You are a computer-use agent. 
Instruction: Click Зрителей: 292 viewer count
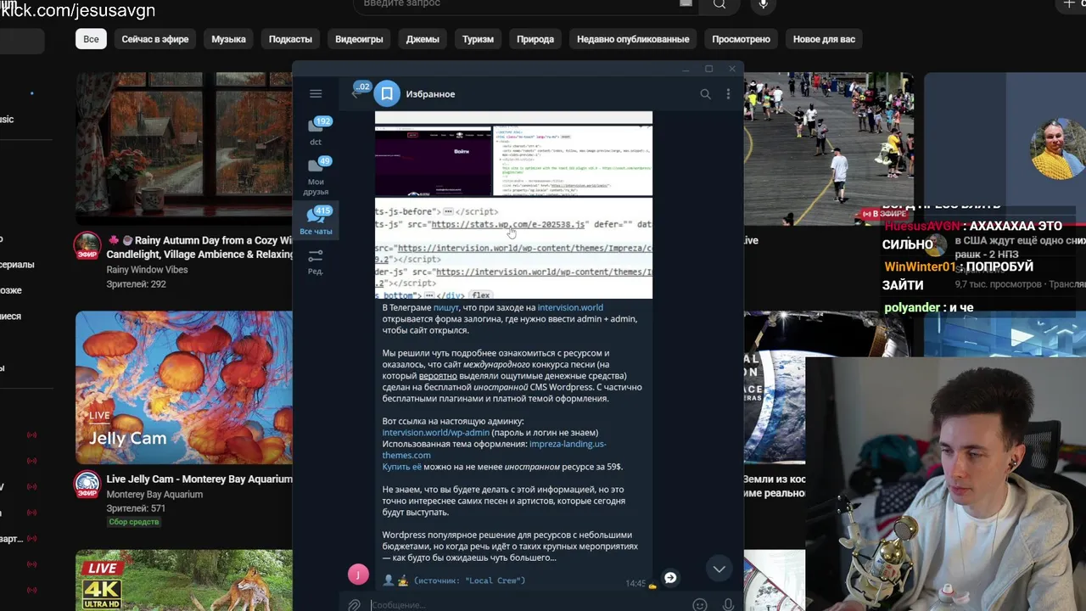point(136,284)
